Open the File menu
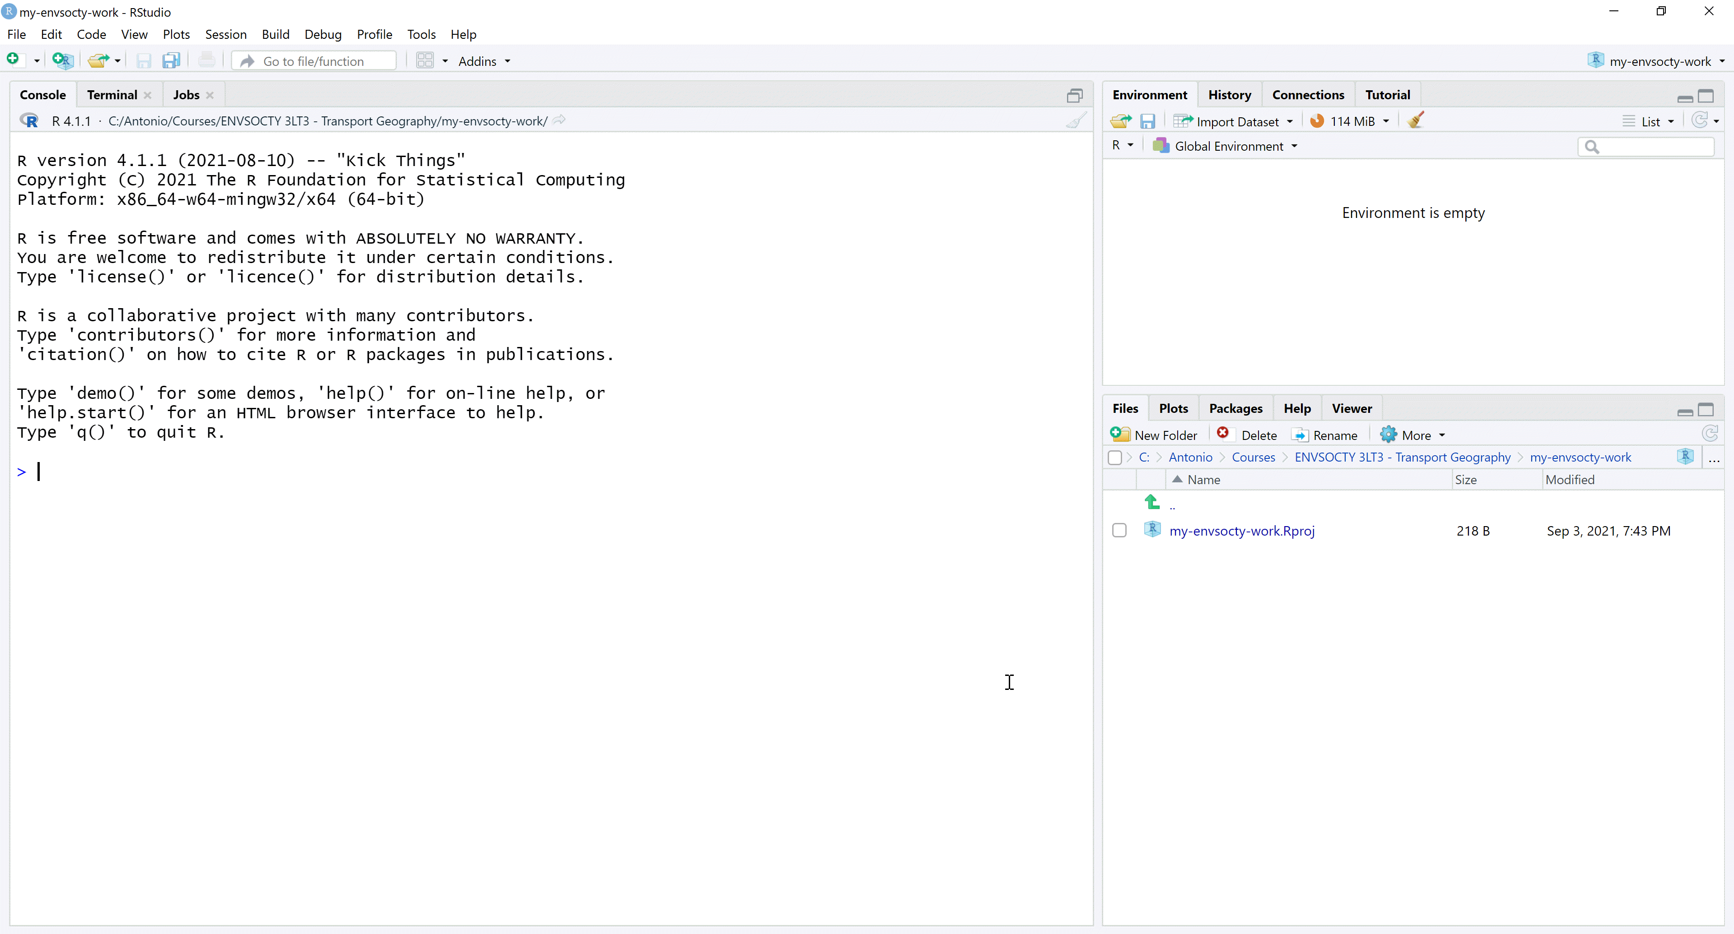The width and height of the screenshot is (1734, 934). (16, 34)
